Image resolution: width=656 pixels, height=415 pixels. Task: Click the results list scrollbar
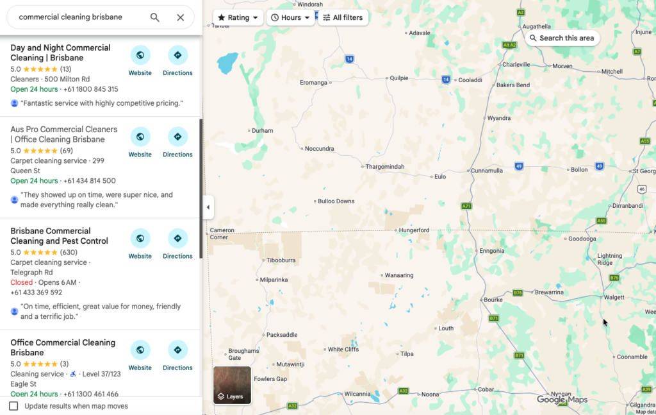tap(201, 189)
